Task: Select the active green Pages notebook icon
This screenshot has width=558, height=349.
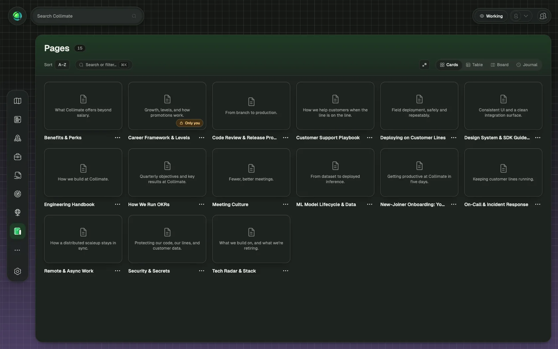Action: 18,231
